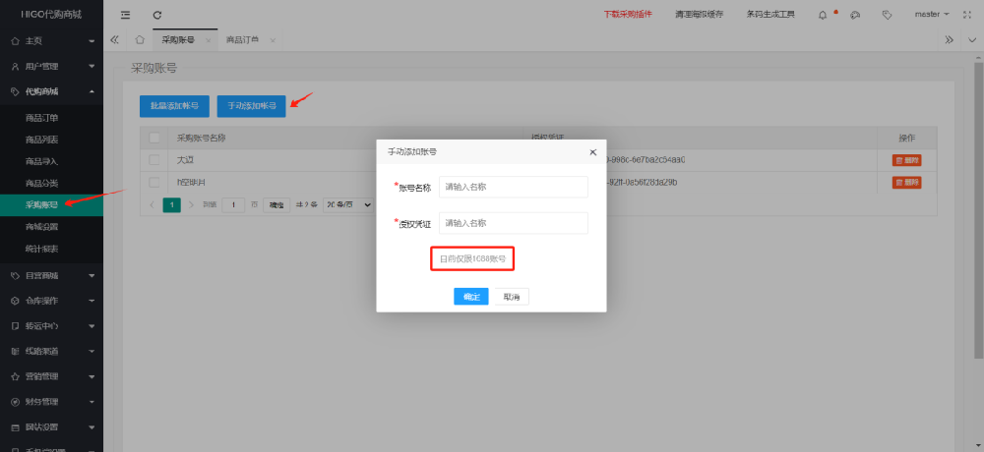Screen dimensions: 984x452
Task: Toggle the sidebar collapse icon in header
Action: click(x=126, y=15)
